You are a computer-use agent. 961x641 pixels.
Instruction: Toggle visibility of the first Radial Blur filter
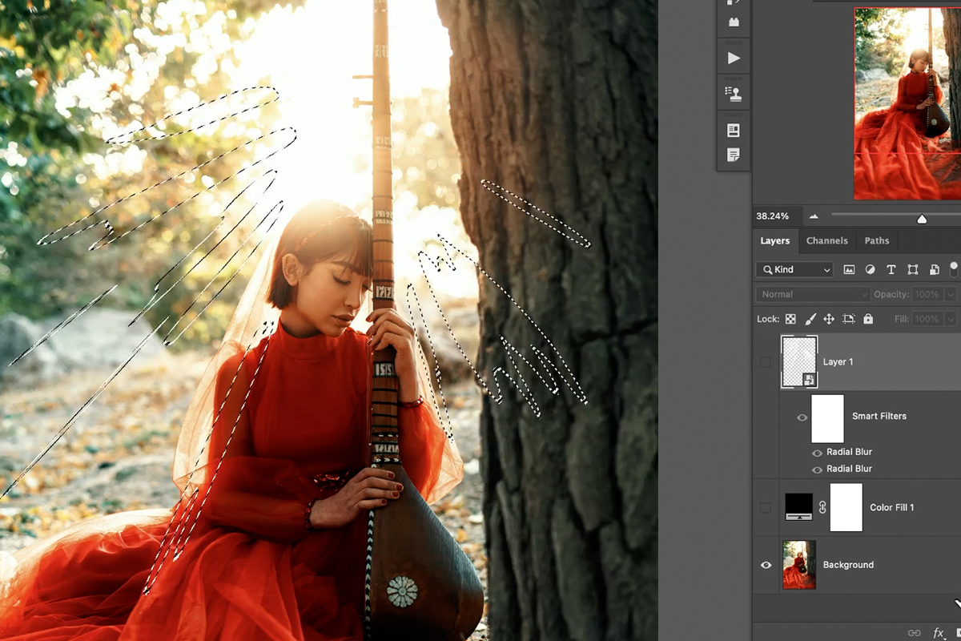point(817,452)
